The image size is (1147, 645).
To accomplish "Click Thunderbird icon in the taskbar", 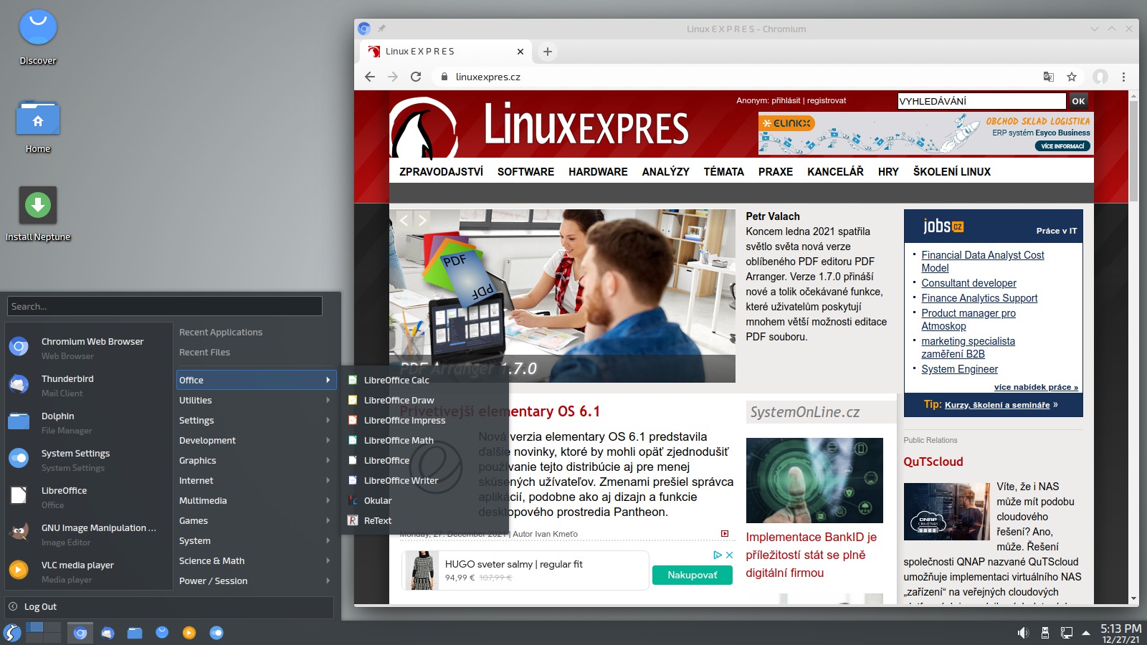I will pyautogui.click(x=108, y=633).
